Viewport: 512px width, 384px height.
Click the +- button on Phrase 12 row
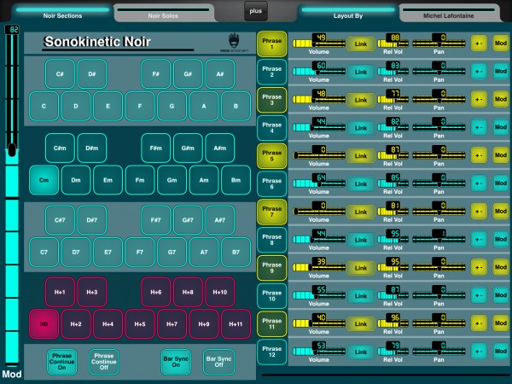coord(479,352)
